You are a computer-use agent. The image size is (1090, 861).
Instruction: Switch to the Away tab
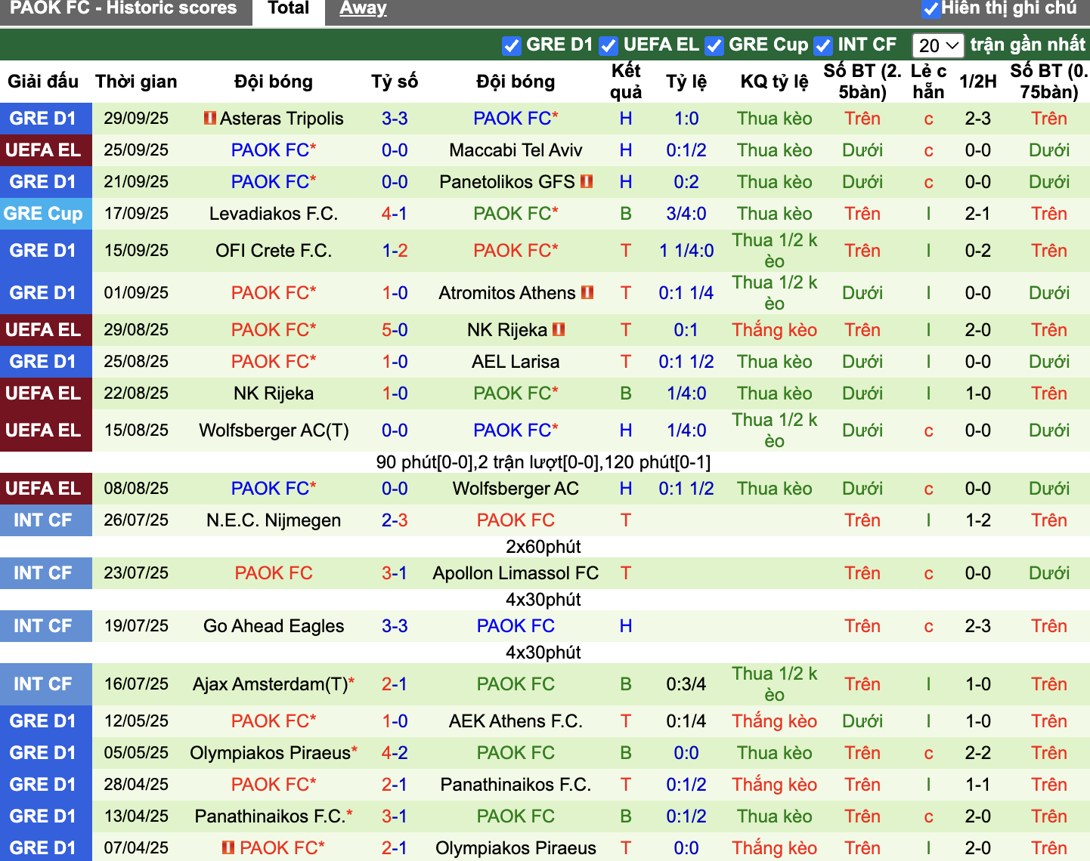coord(363,9)
